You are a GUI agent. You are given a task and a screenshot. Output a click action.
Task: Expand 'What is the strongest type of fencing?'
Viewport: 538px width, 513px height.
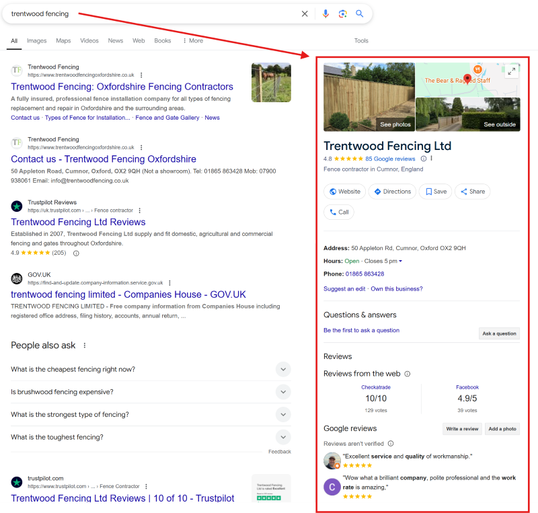(x=283, y=415)
